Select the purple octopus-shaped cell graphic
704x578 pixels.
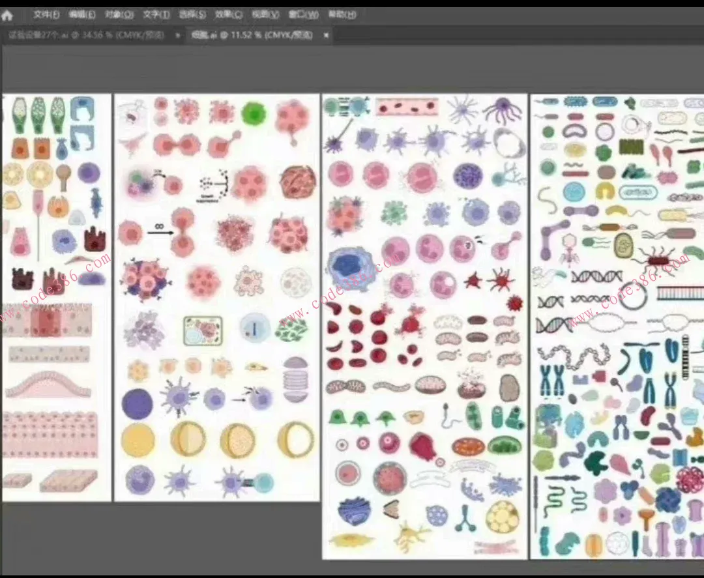pyautogui.click(x=503, y=110)
